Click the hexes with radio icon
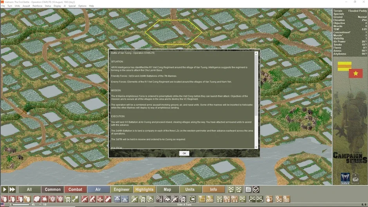Image resolution: width=368 pixels, height=207 pixels. click(159, 199)
